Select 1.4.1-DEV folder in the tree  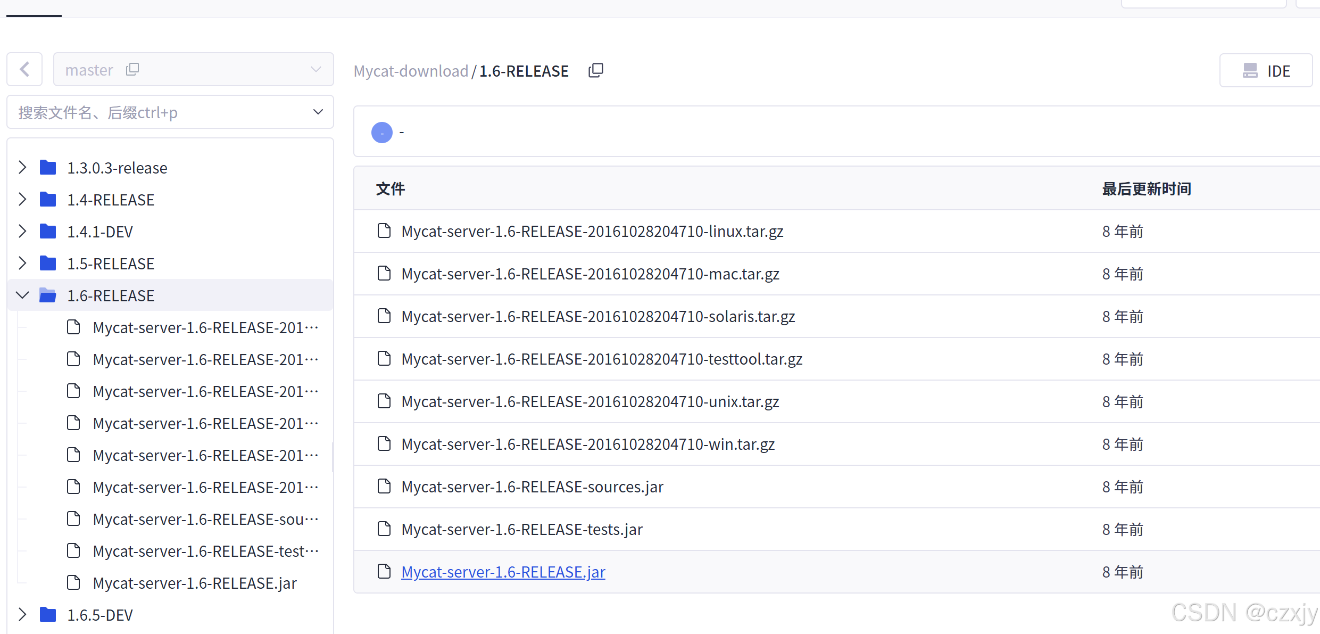coord(100,232)
